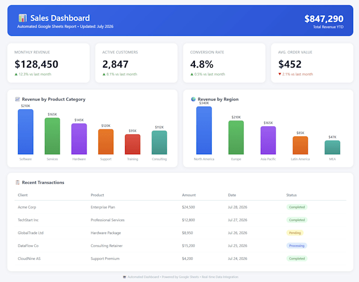The height and width of the screenshot is (282, 359).
Task: Click the North America revenue bar
Action: pos(204,130)
